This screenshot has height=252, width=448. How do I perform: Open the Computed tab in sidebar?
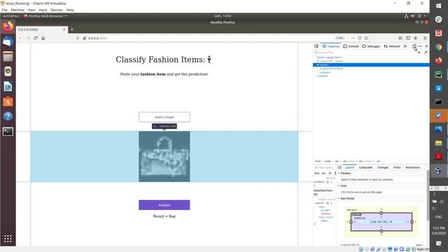365,167
